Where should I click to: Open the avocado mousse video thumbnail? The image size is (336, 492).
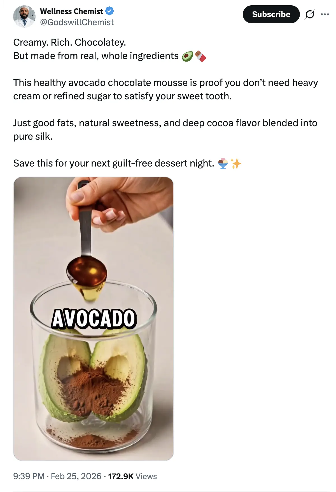click(94, 318)
